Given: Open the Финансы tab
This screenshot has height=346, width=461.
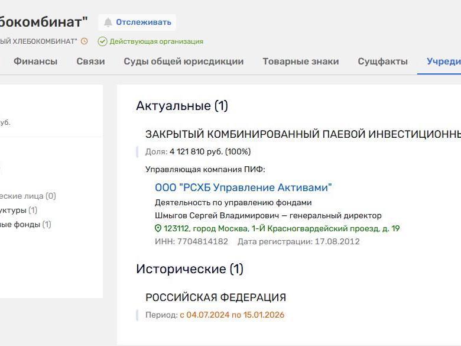Looking at the screenshot, I should pyautogui.click(x=35, y=61).
